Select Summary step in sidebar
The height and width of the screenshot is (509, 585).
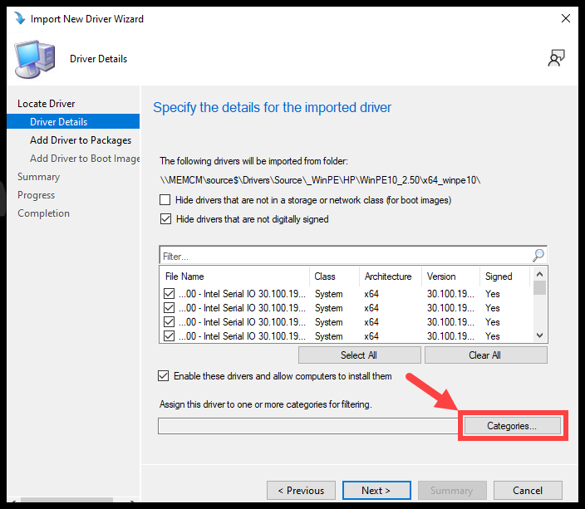tap(38, 177)
